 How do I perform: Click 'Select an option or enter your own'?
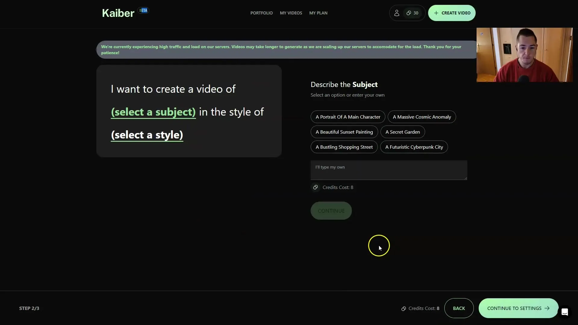click(347, 95)
